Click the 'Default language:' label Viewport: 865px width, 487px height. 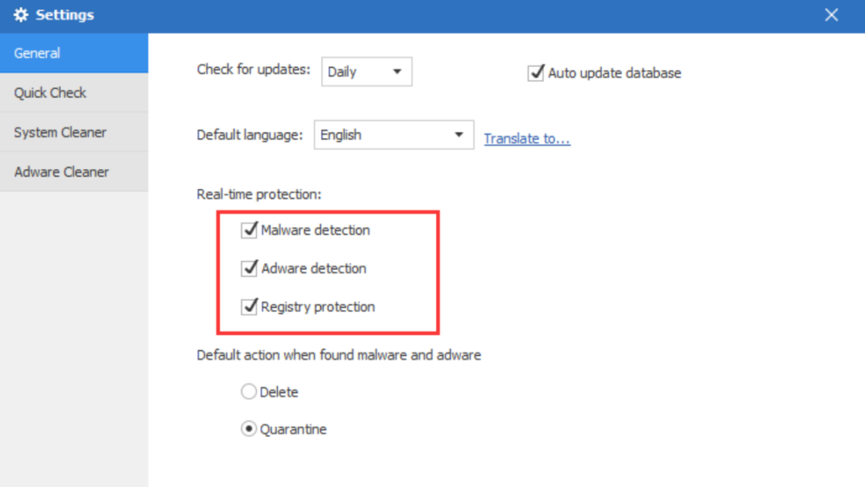[249, 135]
